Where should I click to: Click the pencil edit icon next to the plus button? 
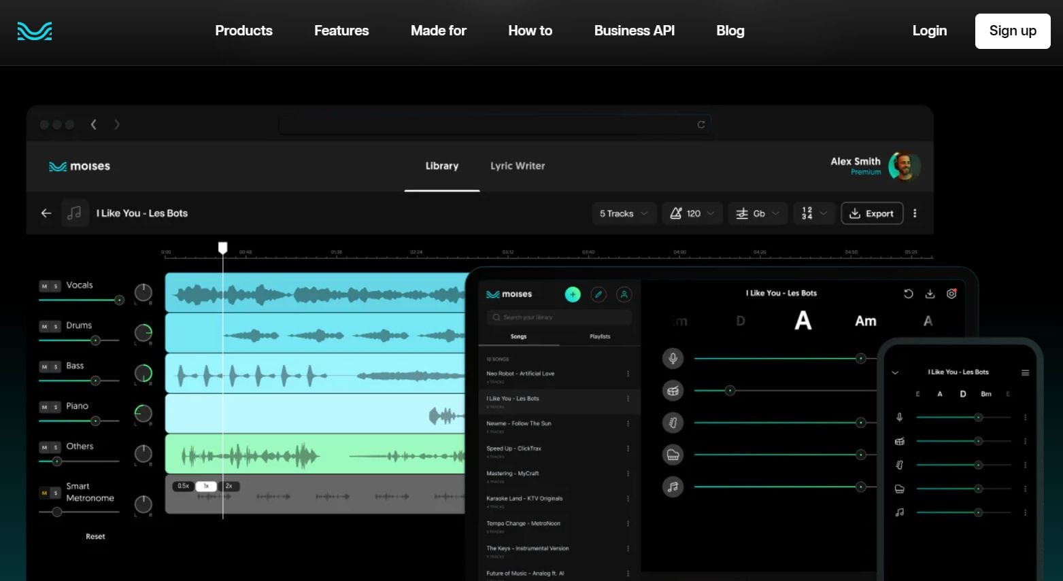tap(598, 294)
